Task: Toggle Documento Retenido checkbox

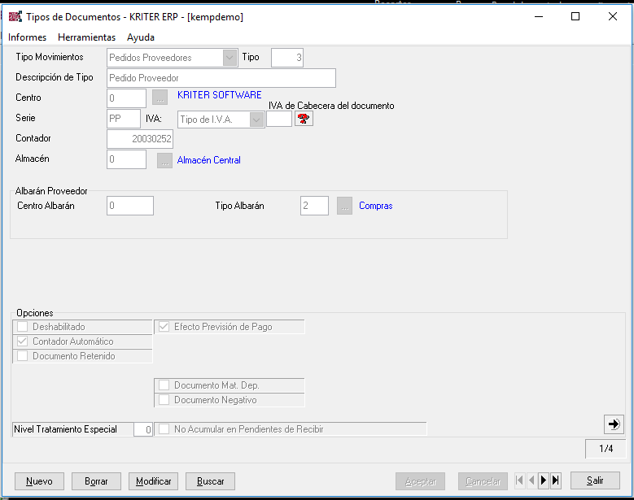Action: 23,356
